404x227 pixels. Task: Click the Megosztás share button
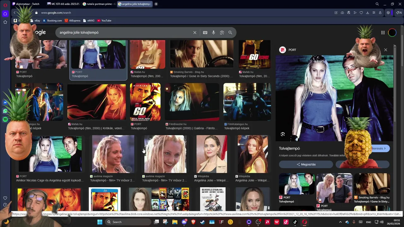(306, 164)
